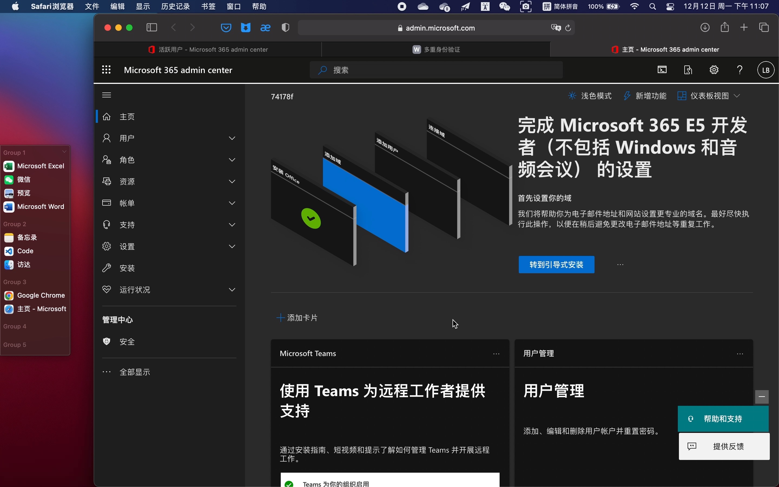Click the user account avatar icon LB
This screenshot has width=779, height=487.
(765, 70)
